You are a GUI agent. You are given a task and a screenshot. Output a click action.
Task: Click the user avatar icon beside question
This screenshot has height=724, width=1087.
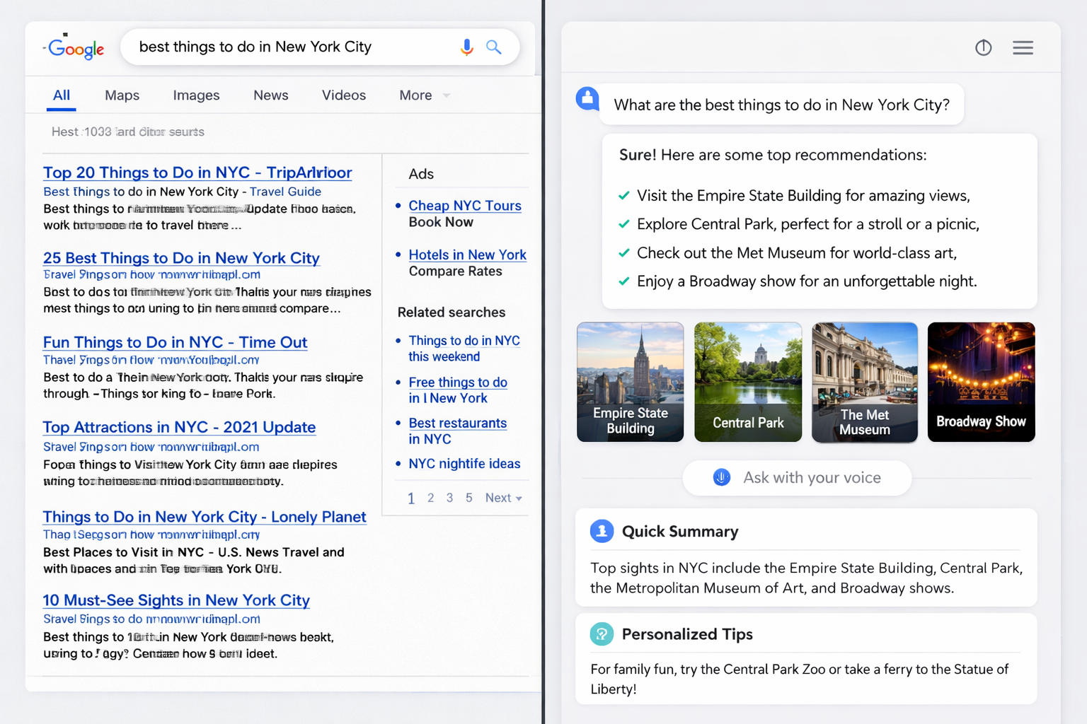click(587, 99)
